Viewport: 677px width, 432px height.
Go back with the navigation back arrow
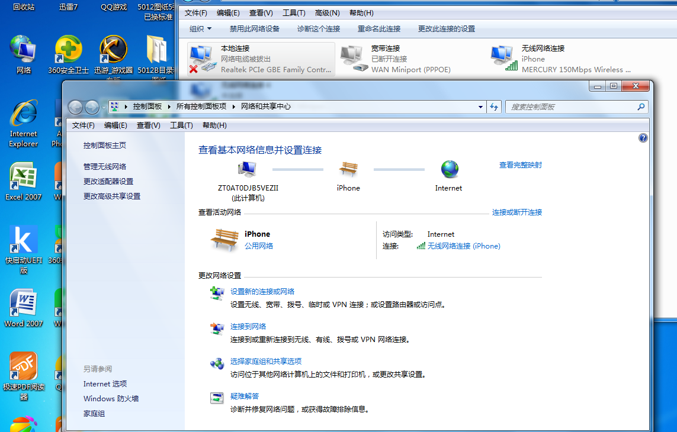(x=76, y=107)
